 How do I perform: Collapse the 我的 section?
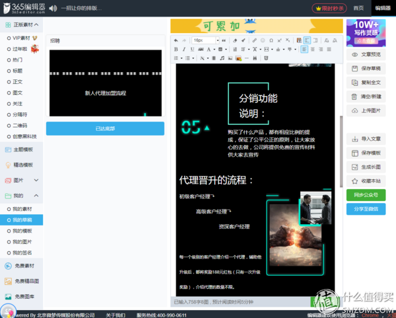tap(36, 196)
